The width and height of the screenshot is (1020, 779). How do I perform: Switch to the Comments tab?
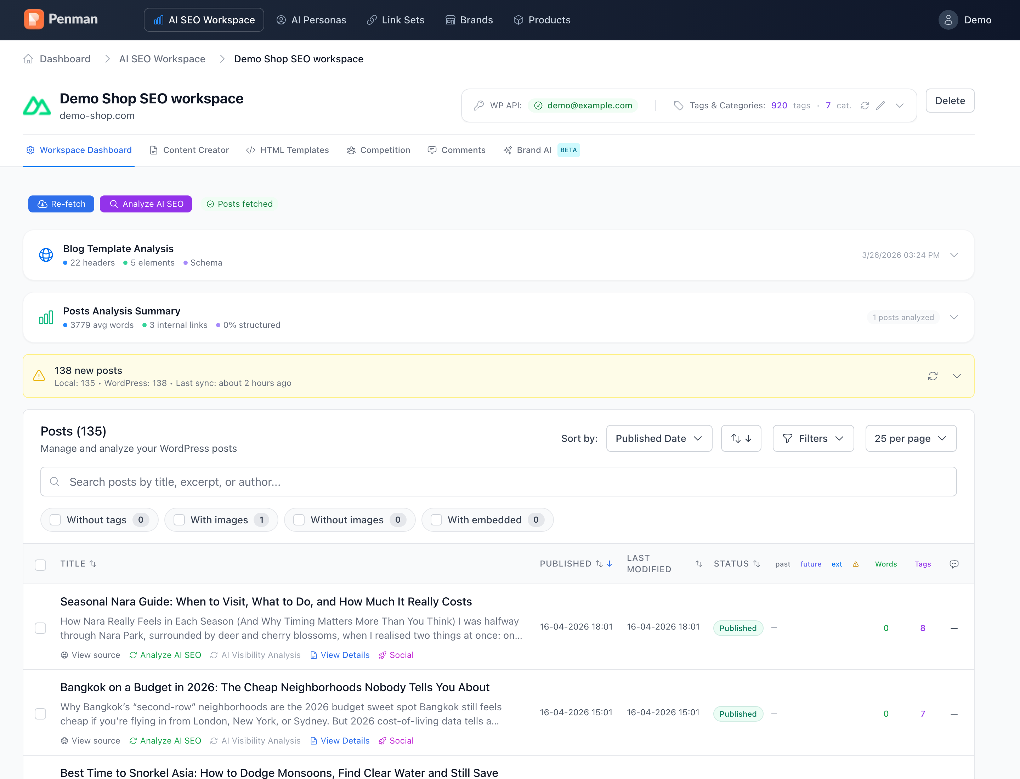click(x=457, y=150)
